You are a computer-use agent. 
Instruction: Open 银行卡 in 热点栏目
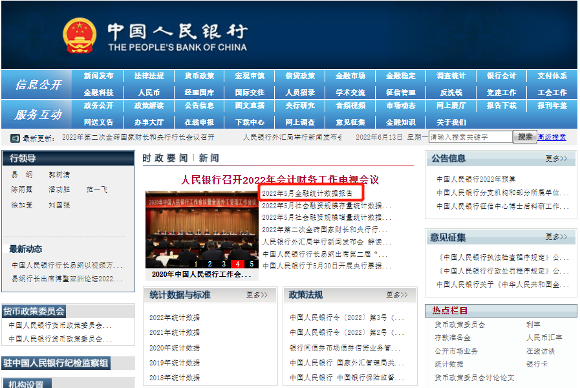coord(537,364)
